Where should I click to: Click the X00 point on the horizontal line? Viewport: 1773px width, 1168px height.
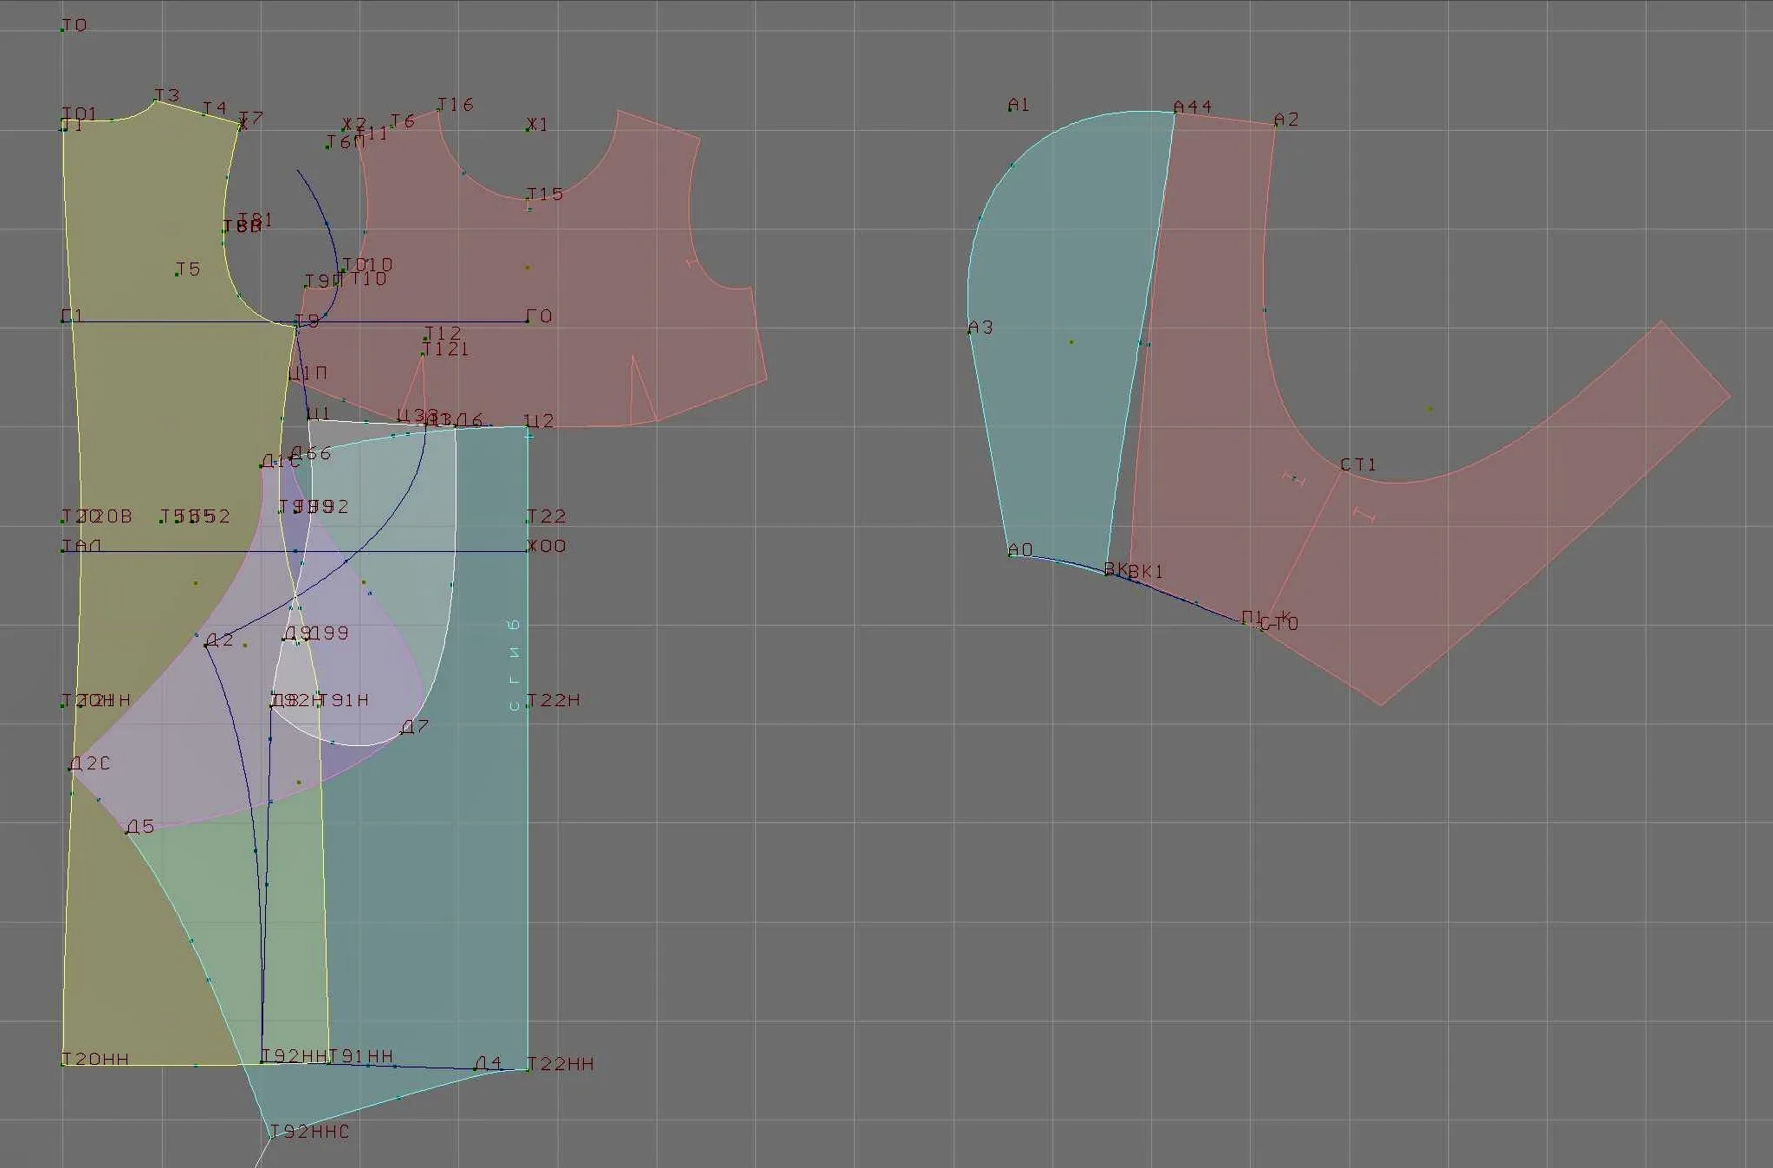528,551
